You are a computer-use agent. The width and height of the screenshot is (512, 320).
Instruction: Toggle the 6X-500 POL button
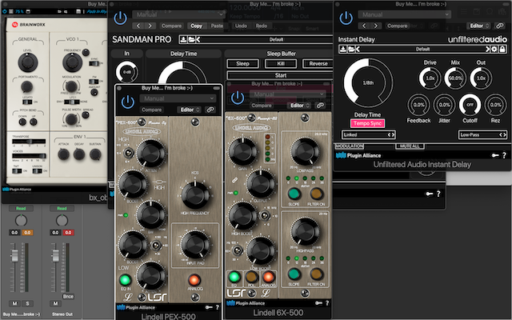[x=251, y=277]
